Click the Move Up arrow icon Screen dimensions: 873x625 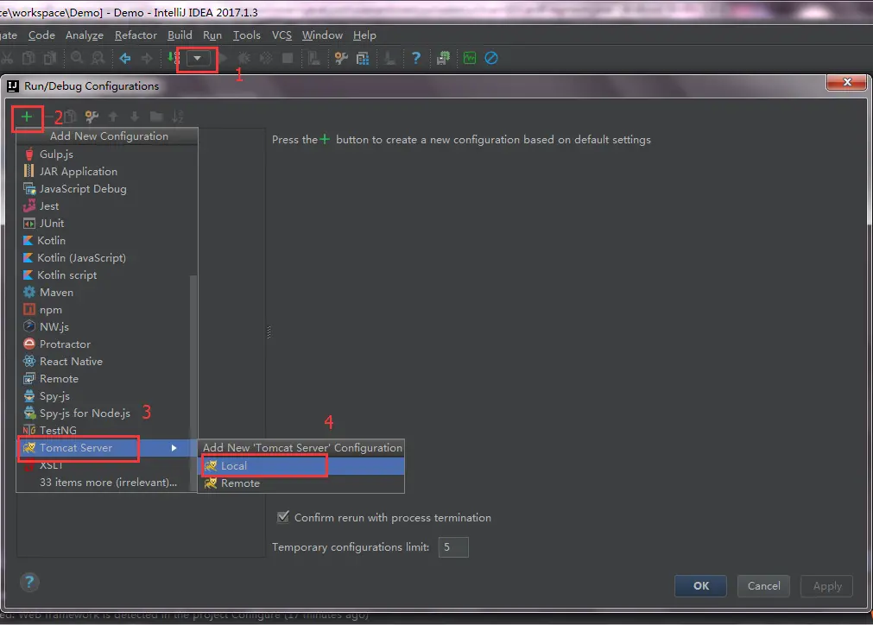point(113,117)
